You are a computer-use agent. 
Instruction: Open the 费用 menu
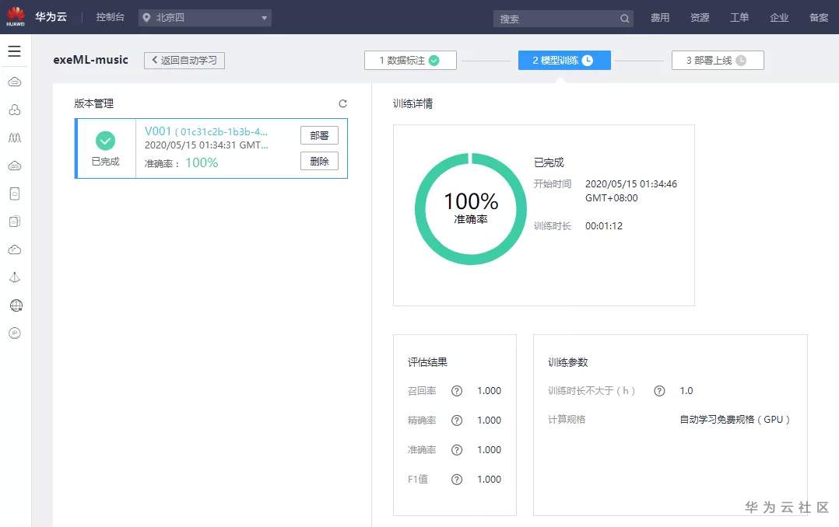(x=660, y=18)
